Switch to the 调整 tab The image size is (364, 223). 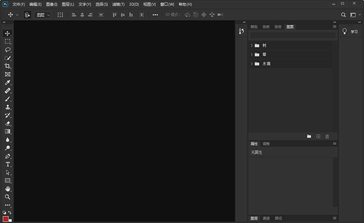[x=266, y=144]
